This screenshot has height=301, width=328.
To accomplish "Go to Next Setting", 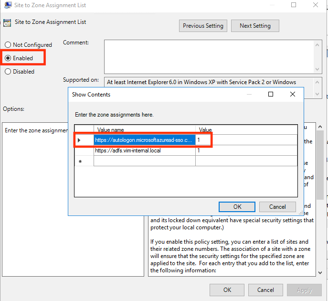I will (x=255, y=26).
